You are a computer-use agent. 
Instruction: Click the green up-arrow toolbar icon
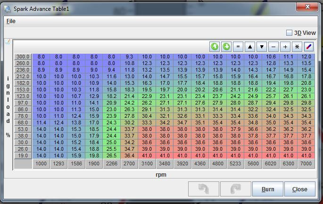[215, 47]
